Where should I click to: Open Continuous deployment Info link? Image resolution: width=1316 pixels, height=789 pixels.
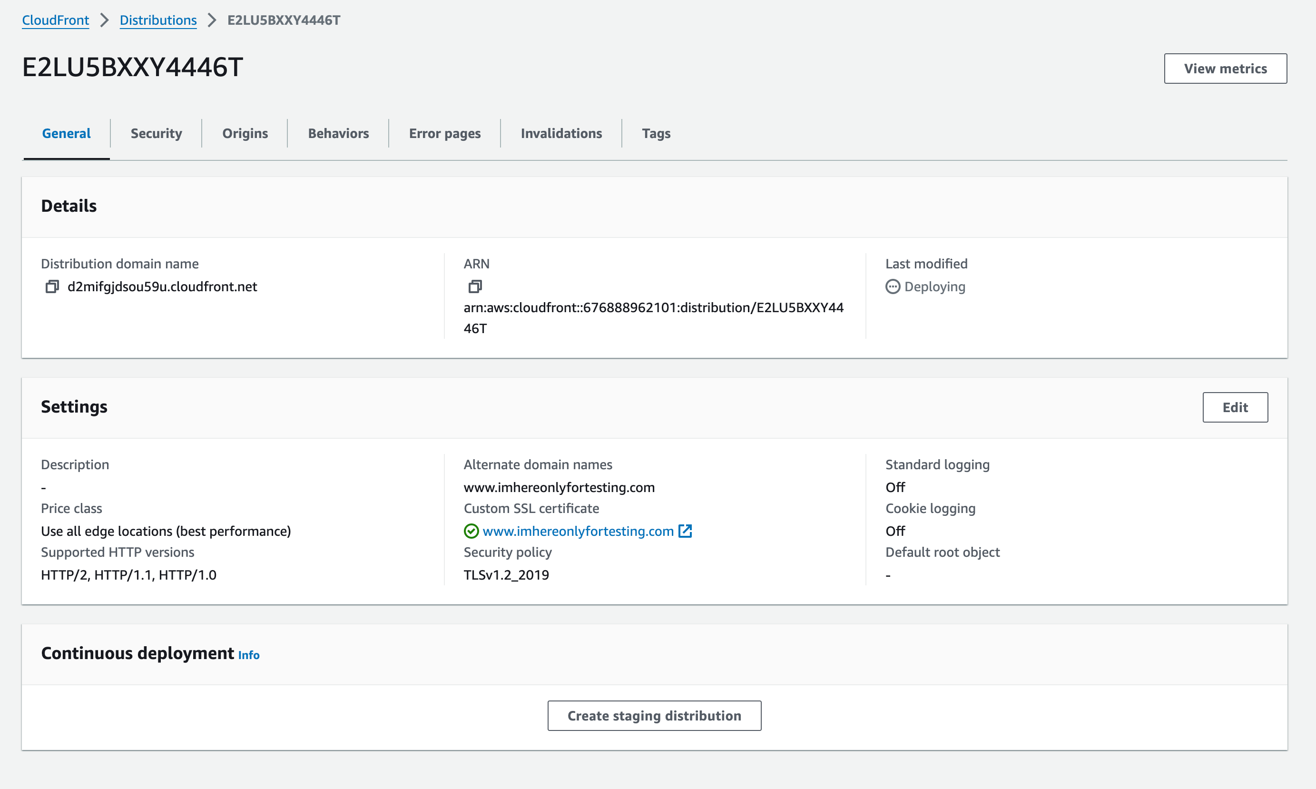tap(249, 655)
